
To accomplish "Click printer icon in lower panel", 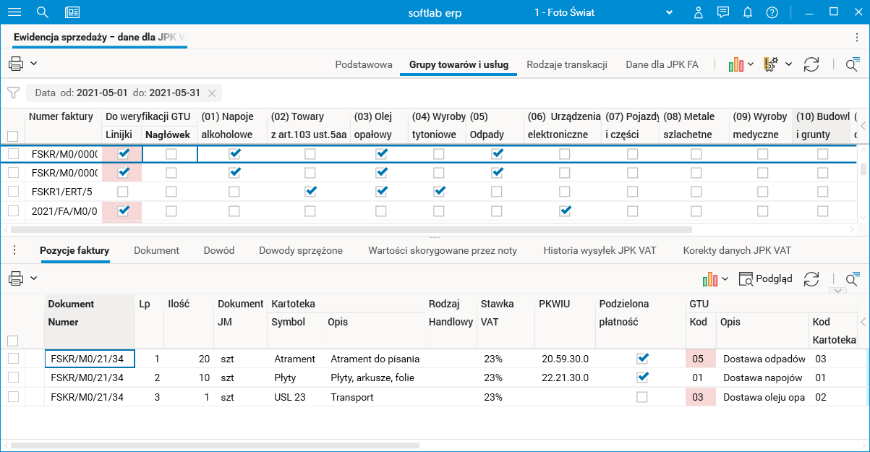I will [16, 278].
